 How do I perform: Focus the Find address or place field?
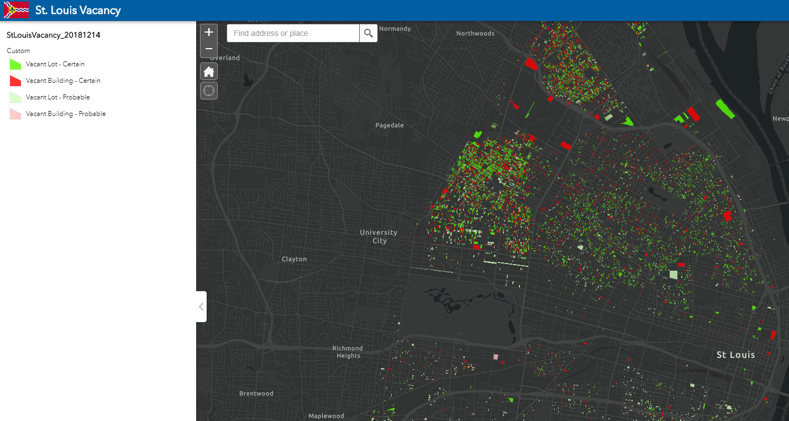click(x=293, y=33)
